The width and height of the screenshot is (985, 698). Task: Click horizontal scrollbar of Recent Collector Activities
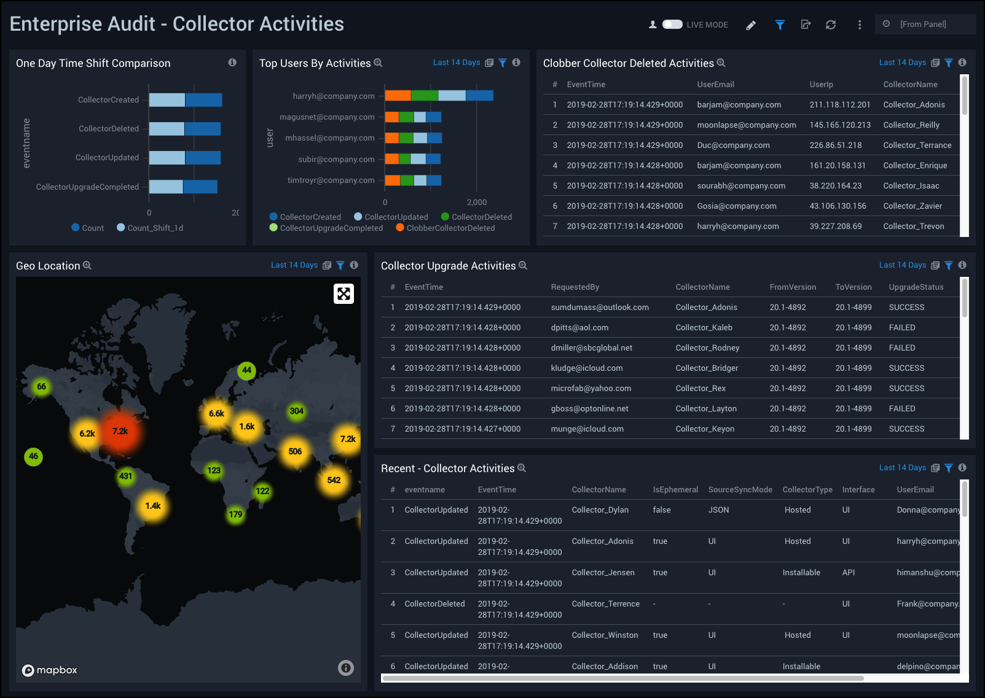coord(622,678)
